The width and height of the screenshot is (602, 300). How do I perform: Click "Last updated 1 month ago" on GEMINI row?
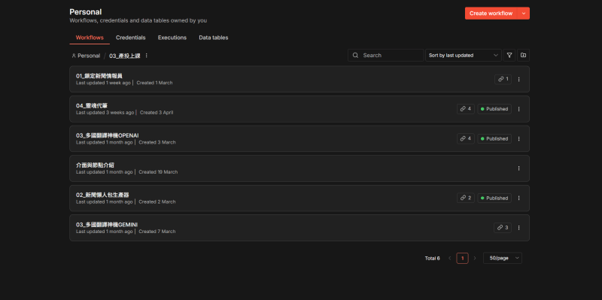[x=105, y=232]
